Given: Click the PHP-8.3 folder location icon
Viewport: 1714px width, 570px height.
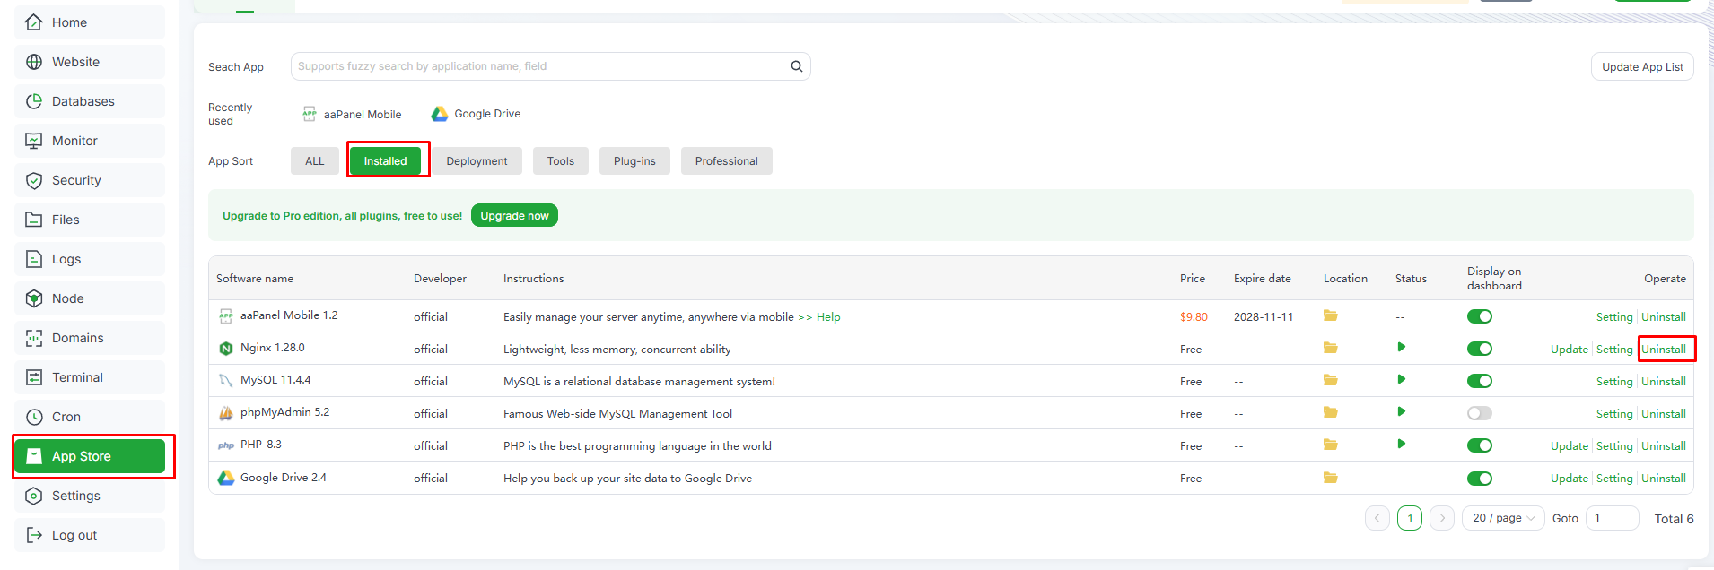Looking at the screenshot, I should (1330, 445).
